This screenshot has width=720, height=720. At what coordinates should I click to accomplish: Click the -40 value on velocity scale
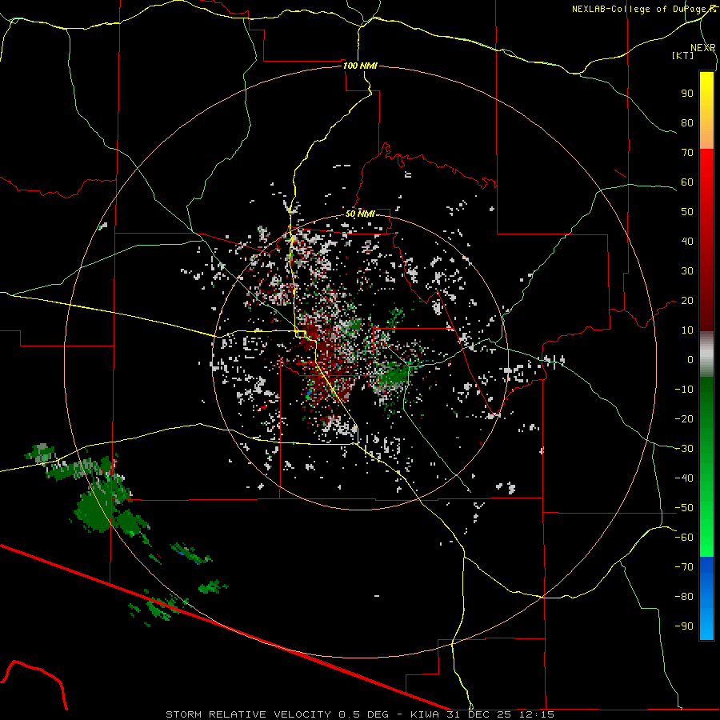click(684, 478)
